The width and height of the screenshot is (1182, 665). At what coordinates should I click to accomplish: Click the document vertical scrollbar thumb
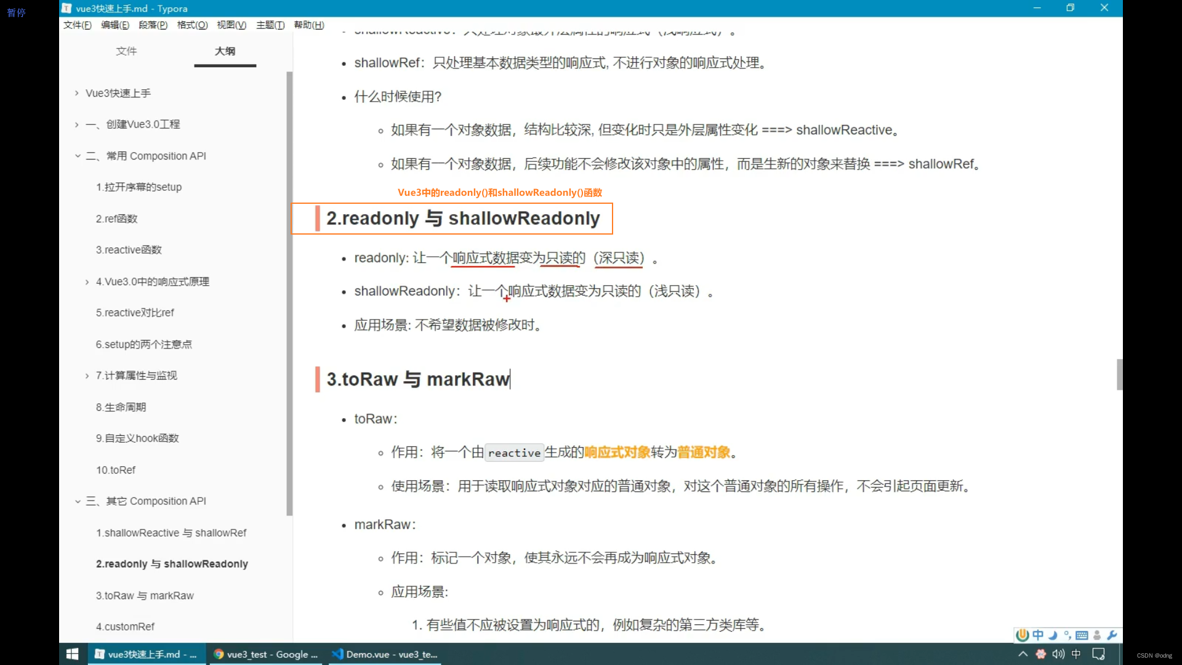[x=1119, y=374]
